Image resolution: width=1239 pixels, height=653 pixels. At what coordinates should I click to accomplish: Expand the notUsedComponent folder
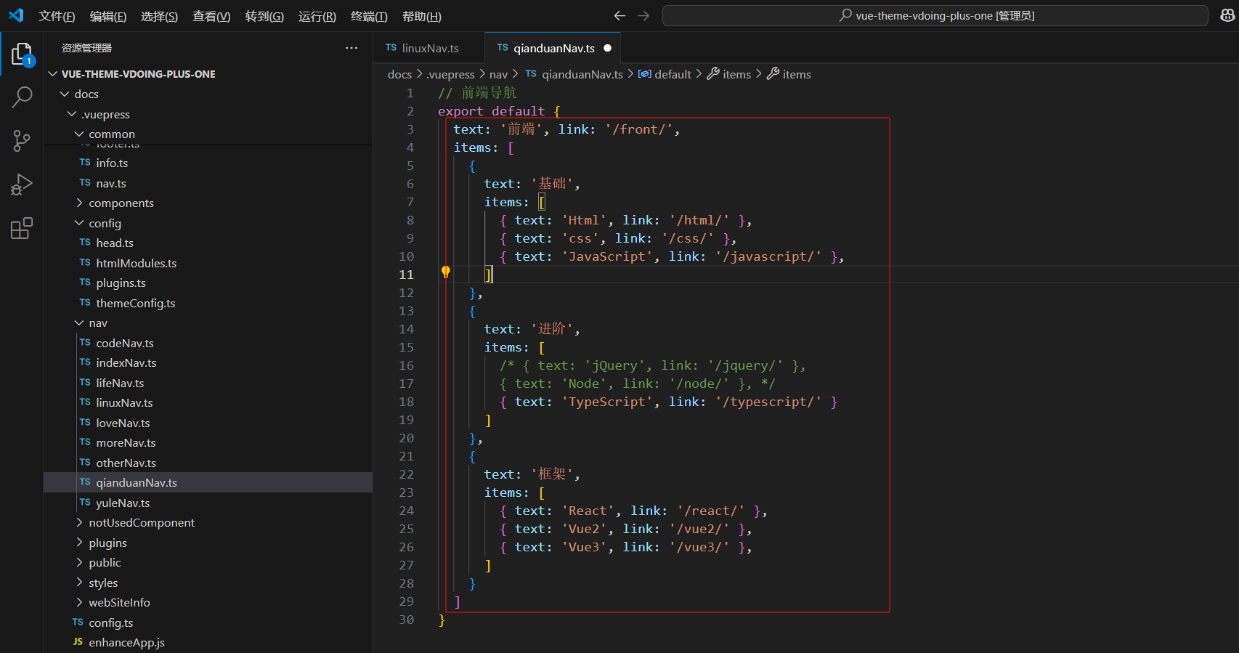click(208, 522)
